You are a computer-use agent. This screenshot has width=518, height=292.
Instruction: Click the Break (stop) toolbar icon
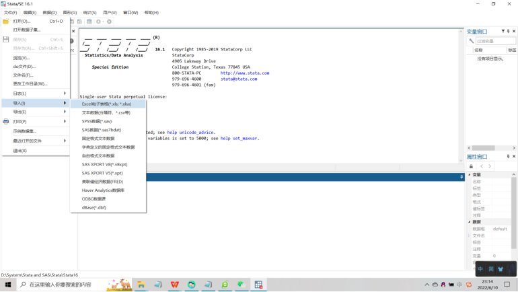[x=109, y=22]
